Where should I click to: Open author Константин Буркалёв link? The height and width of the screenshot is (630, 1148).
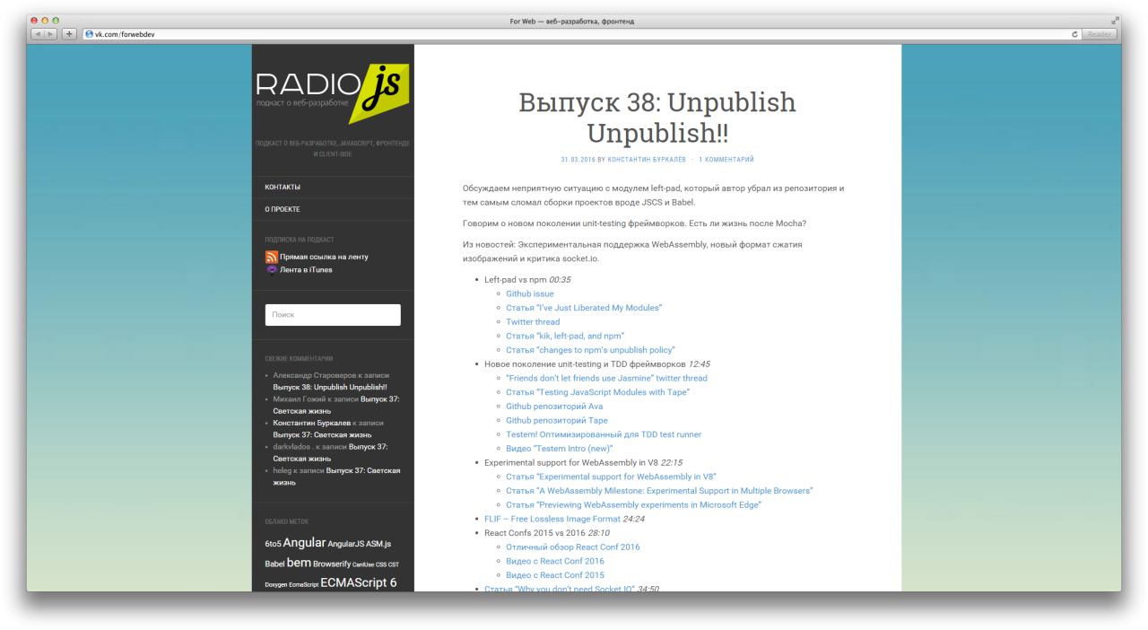[x=645, y=160]
